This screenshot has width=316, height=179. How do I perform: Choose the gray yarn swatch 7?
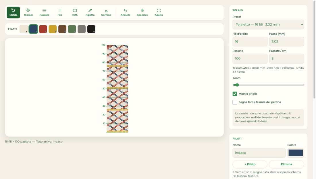[82, 29]
